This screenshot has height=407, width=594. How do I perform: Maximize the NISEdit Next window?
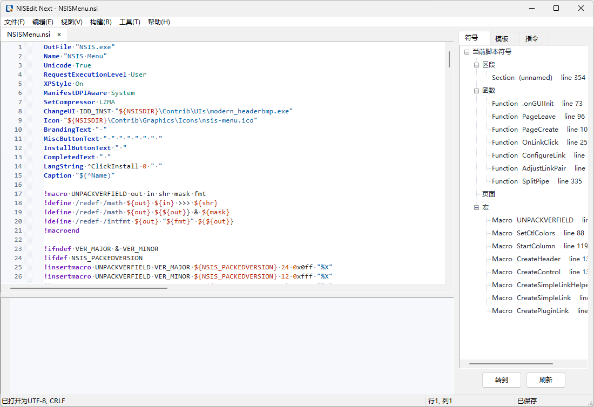coord(556,8)
